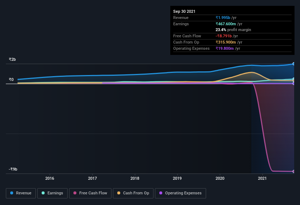Screen dimensions: 300x205
Task: Click the 2018 x-axis label
Action: pos(135,178)
